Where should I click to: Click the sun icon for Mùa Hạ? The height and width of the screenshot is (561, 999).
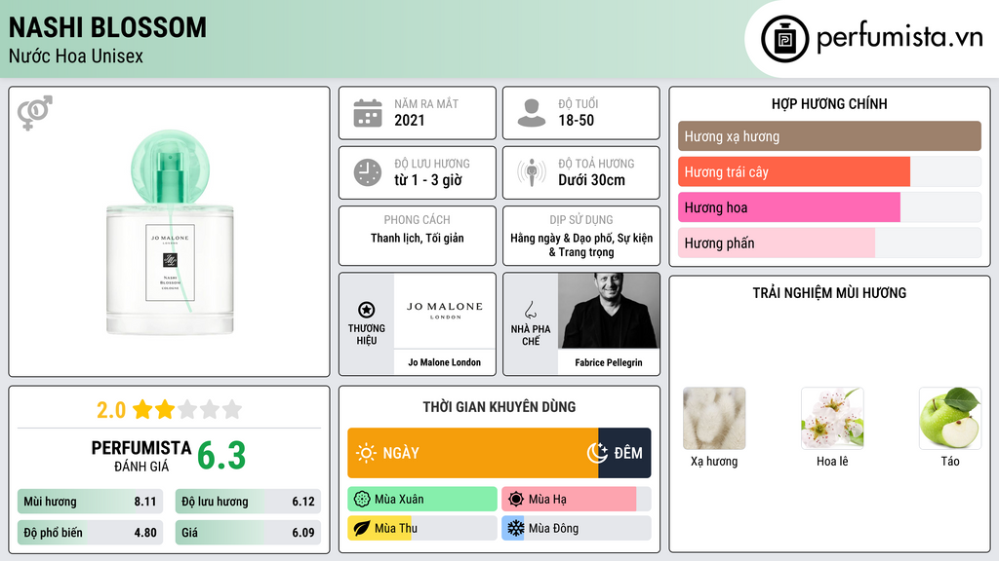pos(516,499)
